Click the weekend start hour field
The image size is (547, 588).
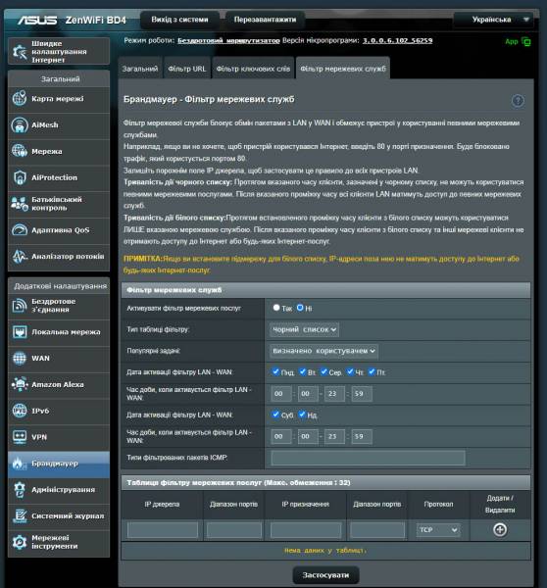[x=281, y=436]
